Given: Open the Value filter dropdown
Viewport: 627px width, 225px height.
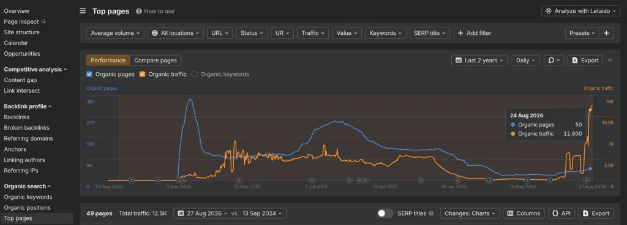Looking at the screenshot, I should pyautogui.click(x=347, y=33).
